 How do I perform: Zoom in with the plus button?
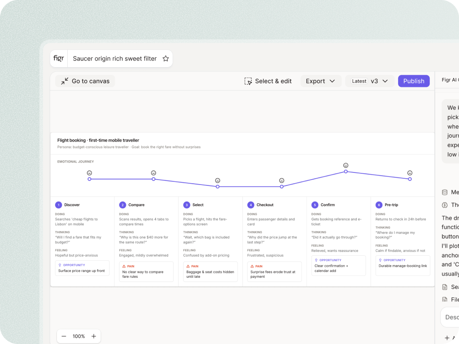(94, 336)
